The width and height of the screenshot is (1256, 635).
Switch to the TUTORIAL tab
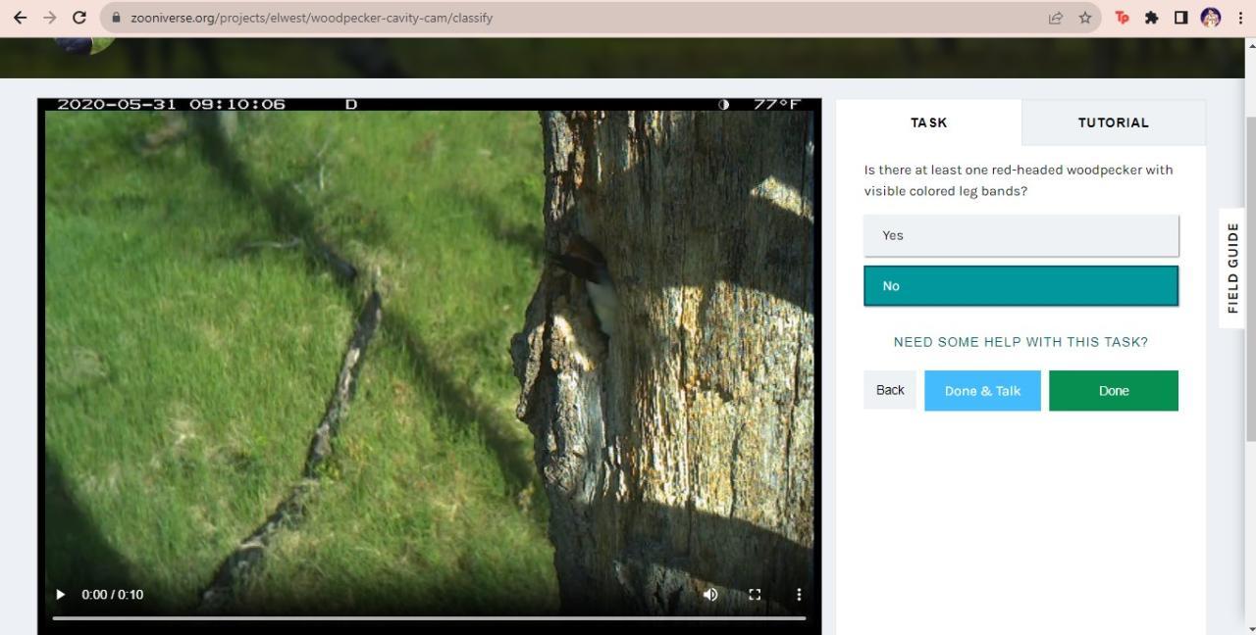tap(1113, 122)
